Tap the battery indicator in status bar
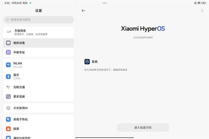This screenshot has width=209, height=139. coord(203,3)
